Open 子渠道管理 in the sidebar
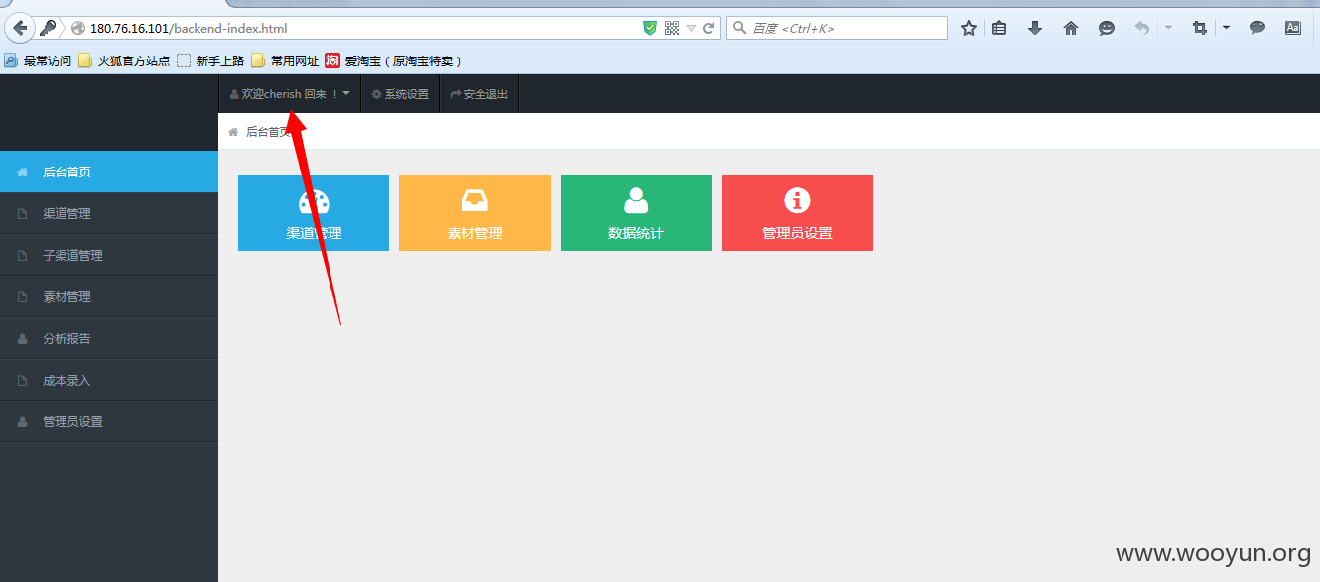 109,255
